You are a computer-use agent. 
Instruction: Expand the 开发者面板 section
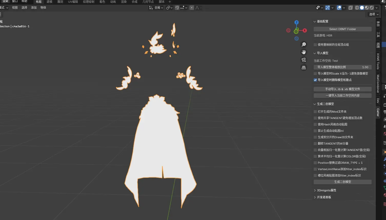click(x=324, y=197)
